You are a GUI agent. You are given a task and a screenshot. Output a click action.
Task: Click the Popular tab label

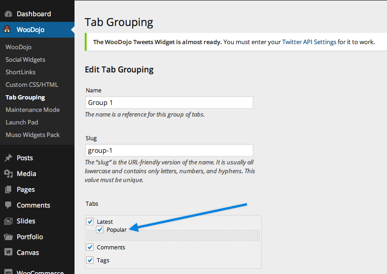[116, 230]
